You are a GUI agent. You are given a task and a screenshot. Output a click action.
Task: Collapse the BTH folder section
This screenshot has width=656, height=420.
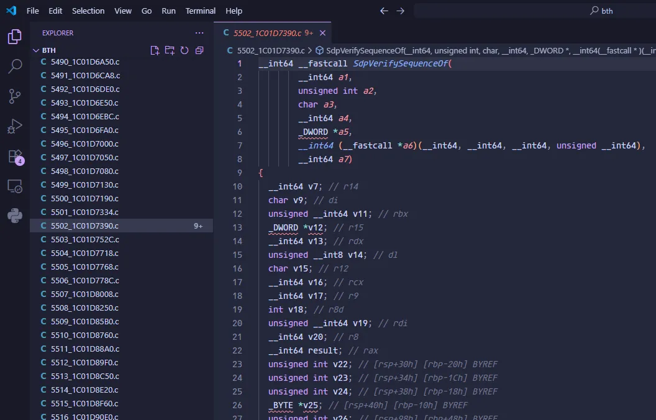[x=36, y=50]
